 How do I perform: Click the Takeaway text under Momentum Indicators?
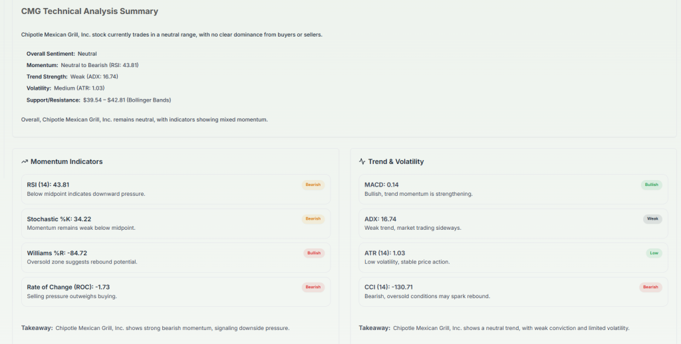155,328
